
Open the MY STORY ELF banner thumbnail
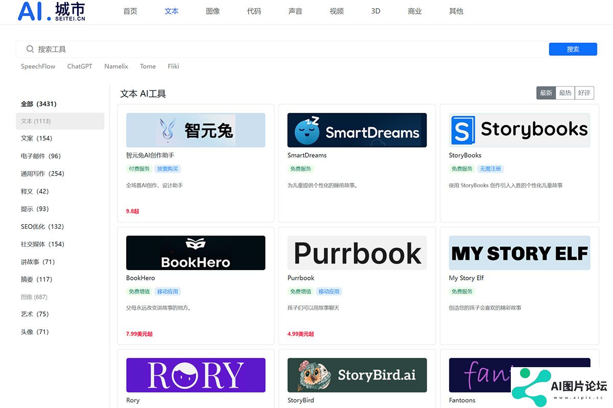[520, 253]
